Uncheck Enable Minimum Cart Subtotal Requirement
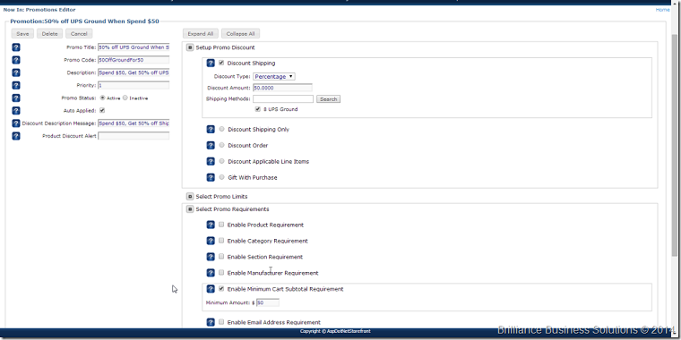The image size is (681, 340). coord(221,288)
